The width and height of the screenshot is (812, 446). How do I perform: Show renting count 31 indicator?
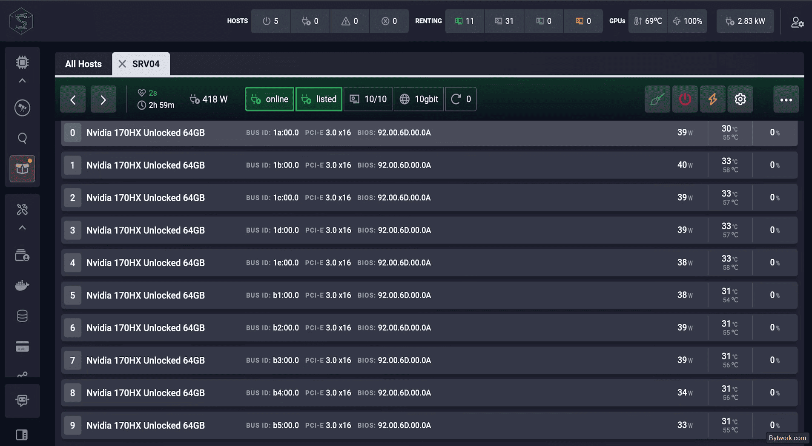[504, 21]
